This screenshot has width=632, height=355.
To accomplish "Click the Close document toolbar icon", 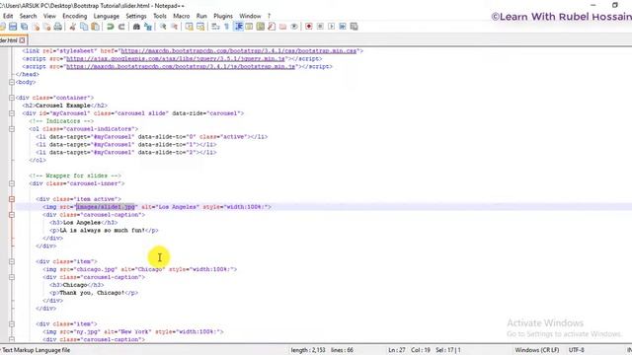I will [x=36, y=27].
